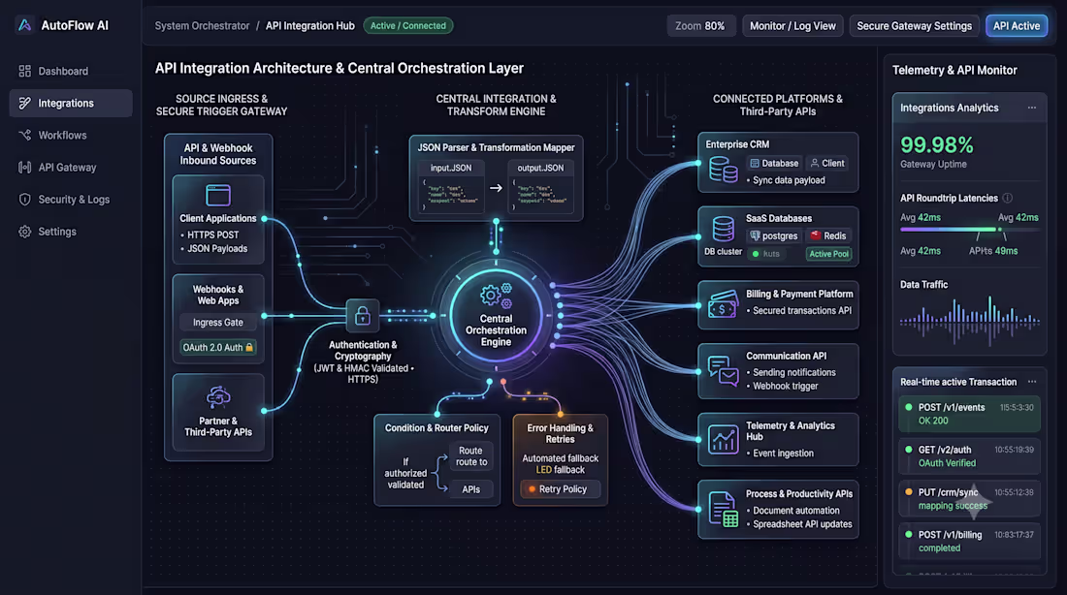Open the Communication API chat-mail icon
The height and width of the screenshot is (595, 1067).
click(723, 371)
